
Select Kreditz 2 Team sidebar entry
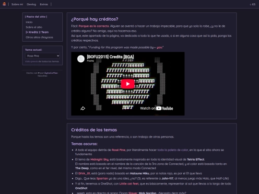(x=37, y=32)
